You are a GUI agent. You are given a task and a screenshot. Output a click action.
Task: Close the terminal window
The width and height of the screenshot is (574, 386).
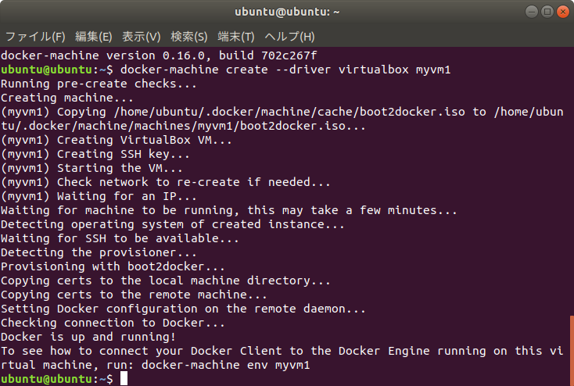pyautogui.click(x=562, y=12)
